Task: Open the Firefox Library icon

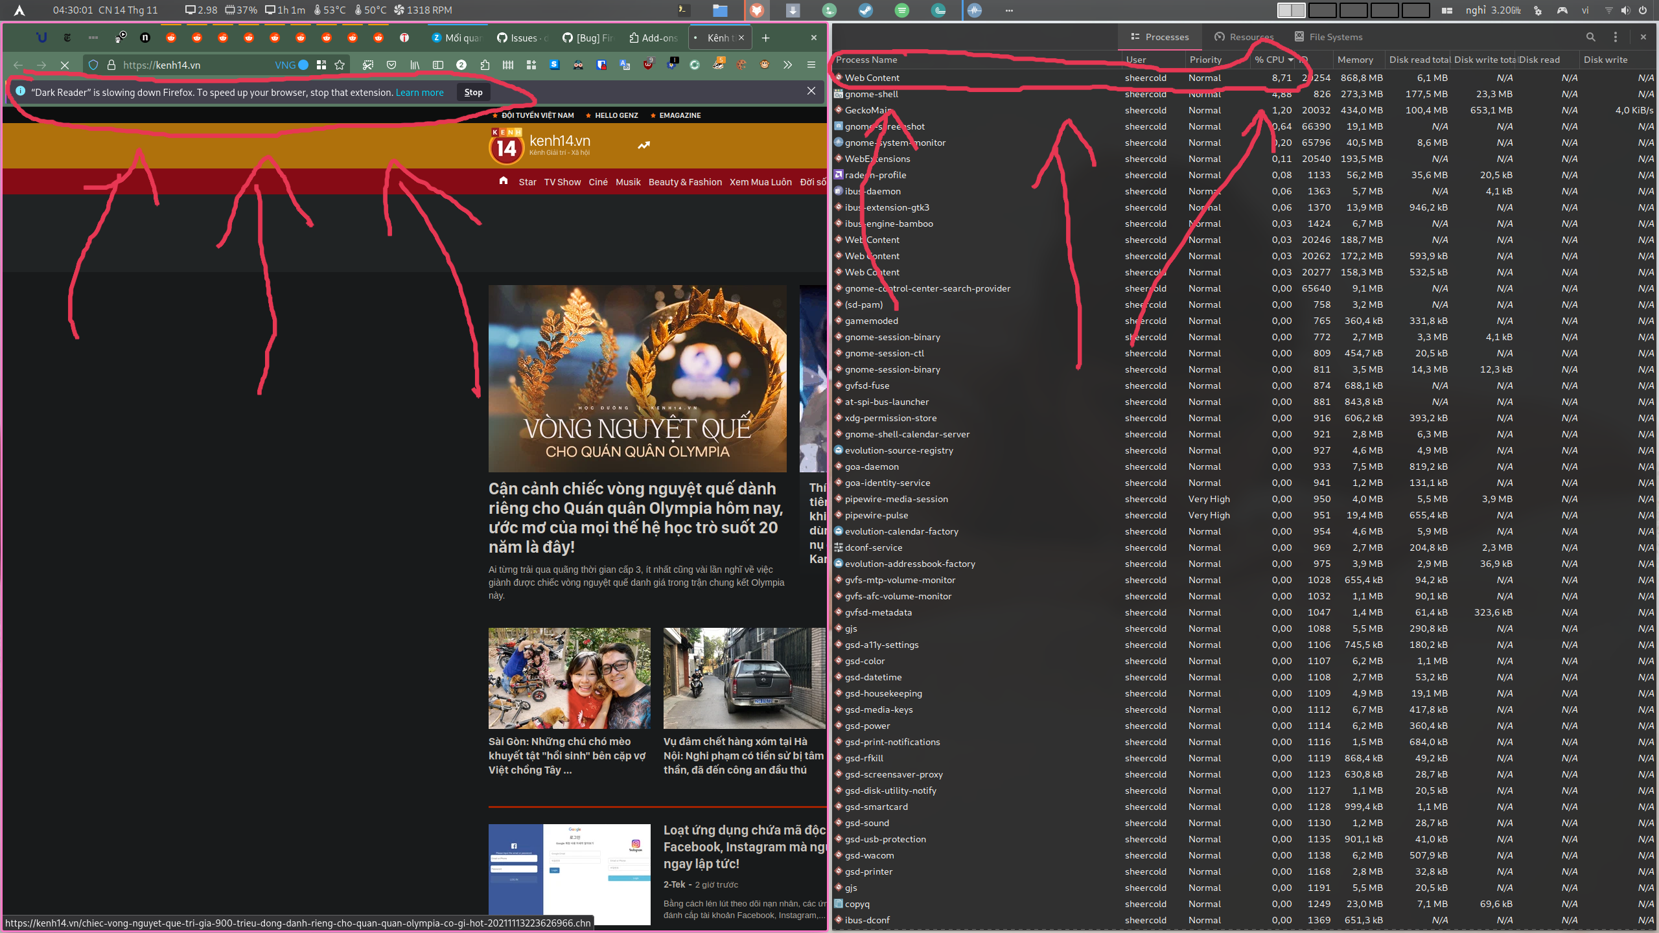Action: (415, 65)
